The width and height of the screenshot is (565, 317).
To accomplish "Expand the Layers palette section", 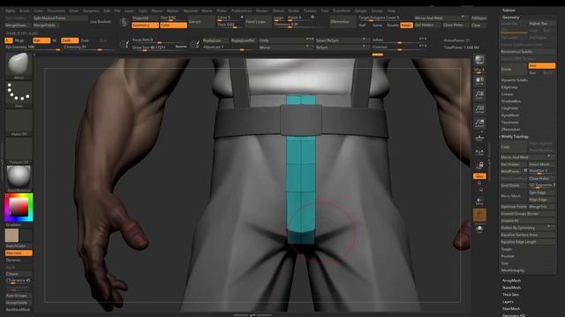I will click(x=508, y=302).
